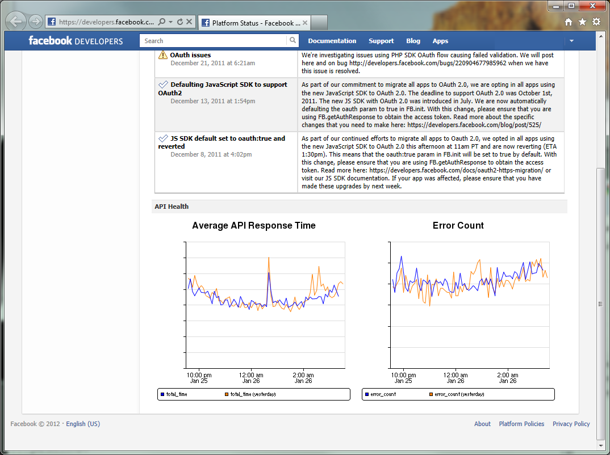Close the Platform Status tab
This screenshot has height=455, width=610.
point(305,23)
